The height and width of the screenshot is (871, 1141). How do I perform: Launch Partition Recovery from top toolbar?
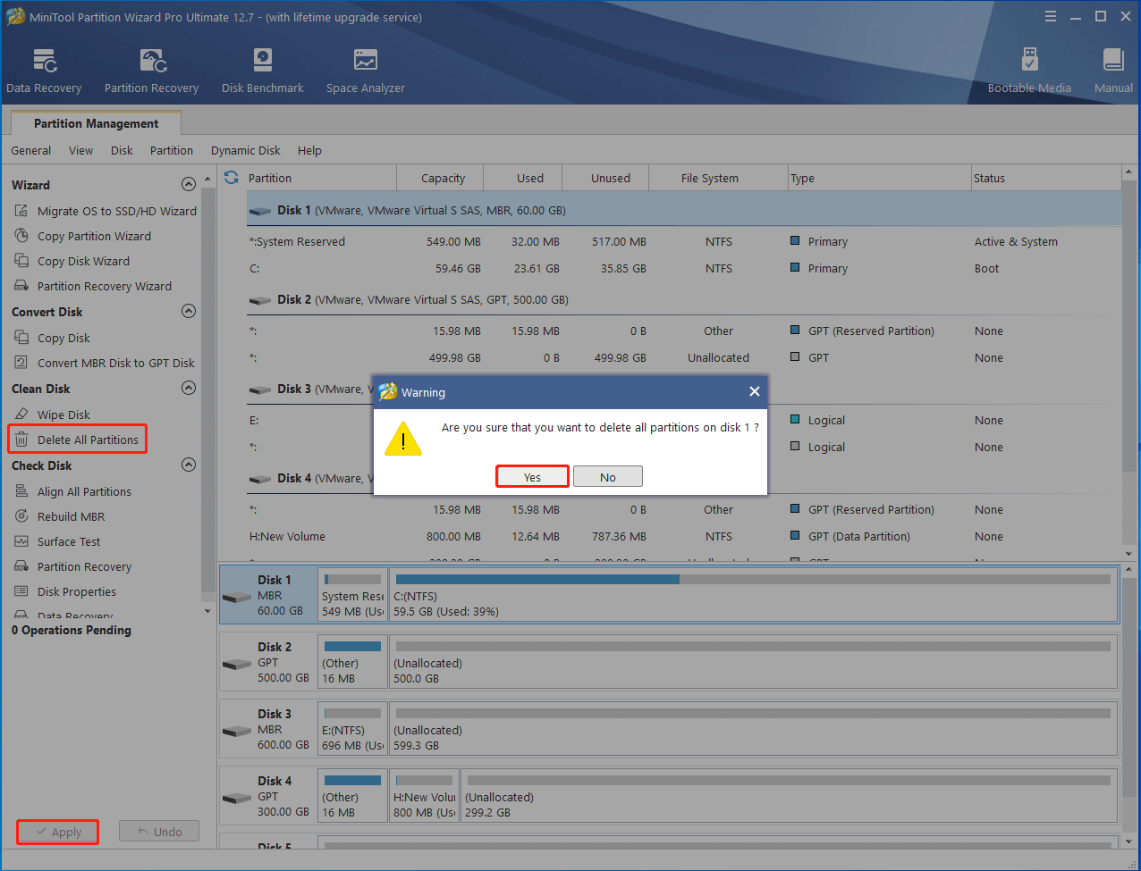pyautogui.click(x=151, y=71)
